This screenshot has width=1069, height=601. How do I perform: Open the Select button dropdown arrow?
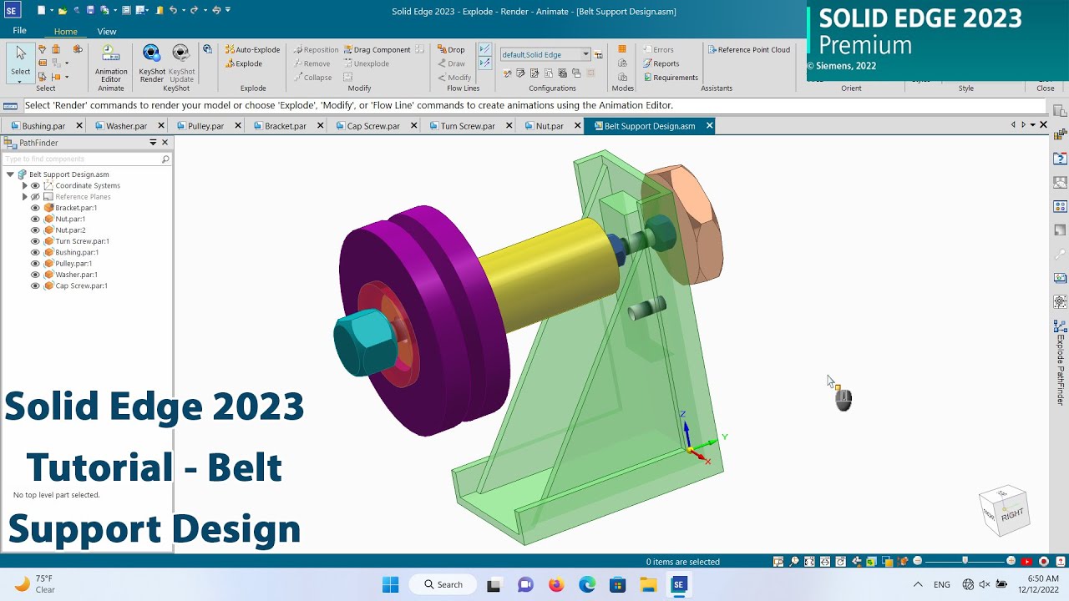(20, 81)
